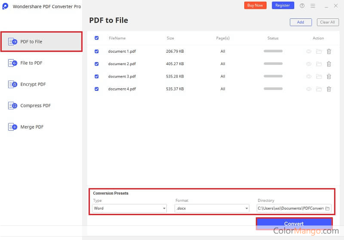Switch to the Compress PDF section
This screenshot has width=344, height=240.
click(x=35, y=105)
